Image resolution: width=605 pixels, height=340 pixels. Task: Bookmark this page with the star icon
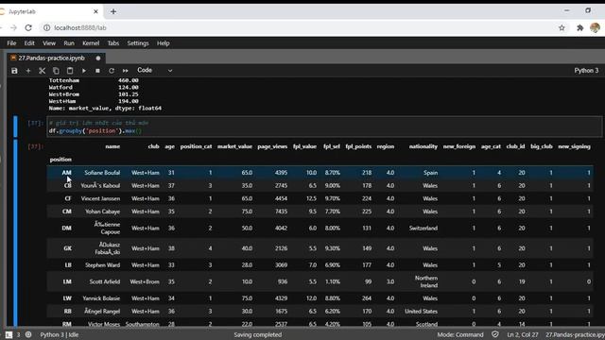(x=562, y=27)
